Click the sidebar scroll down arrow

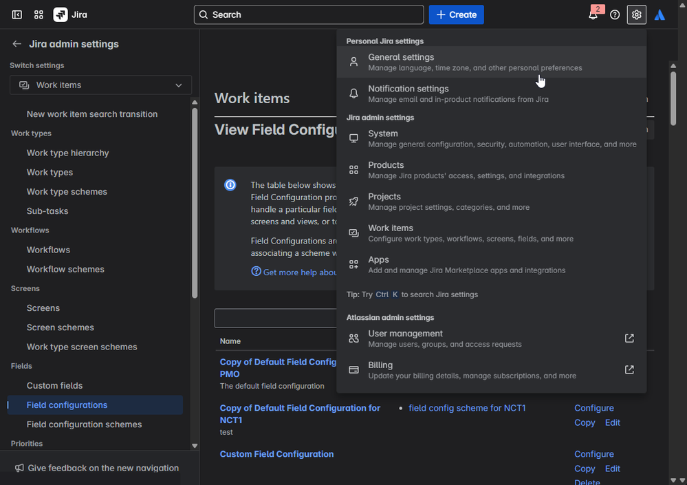pyautogui.click(x=195, y=446)
